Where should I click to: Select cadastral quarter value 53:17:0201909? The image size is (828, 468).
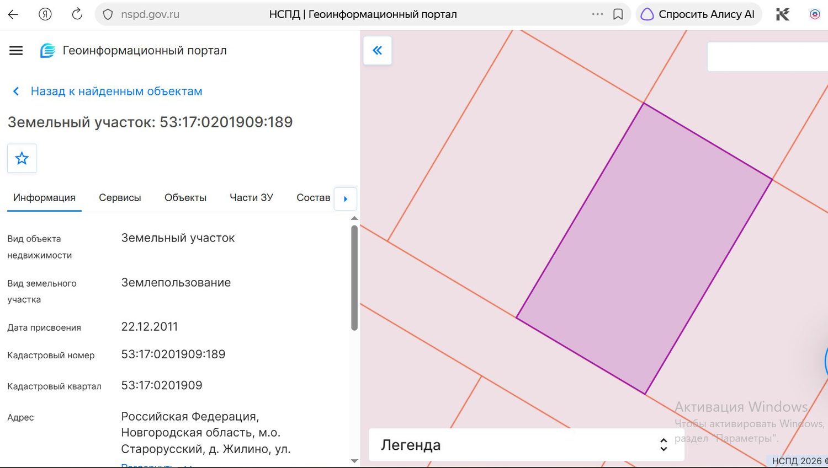(x=162, y=385)
